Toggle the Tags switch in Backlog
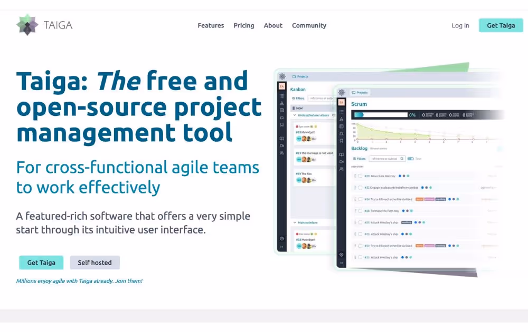Screen dimensions: 528x332 pyautogui.click(x=410, y=159)
